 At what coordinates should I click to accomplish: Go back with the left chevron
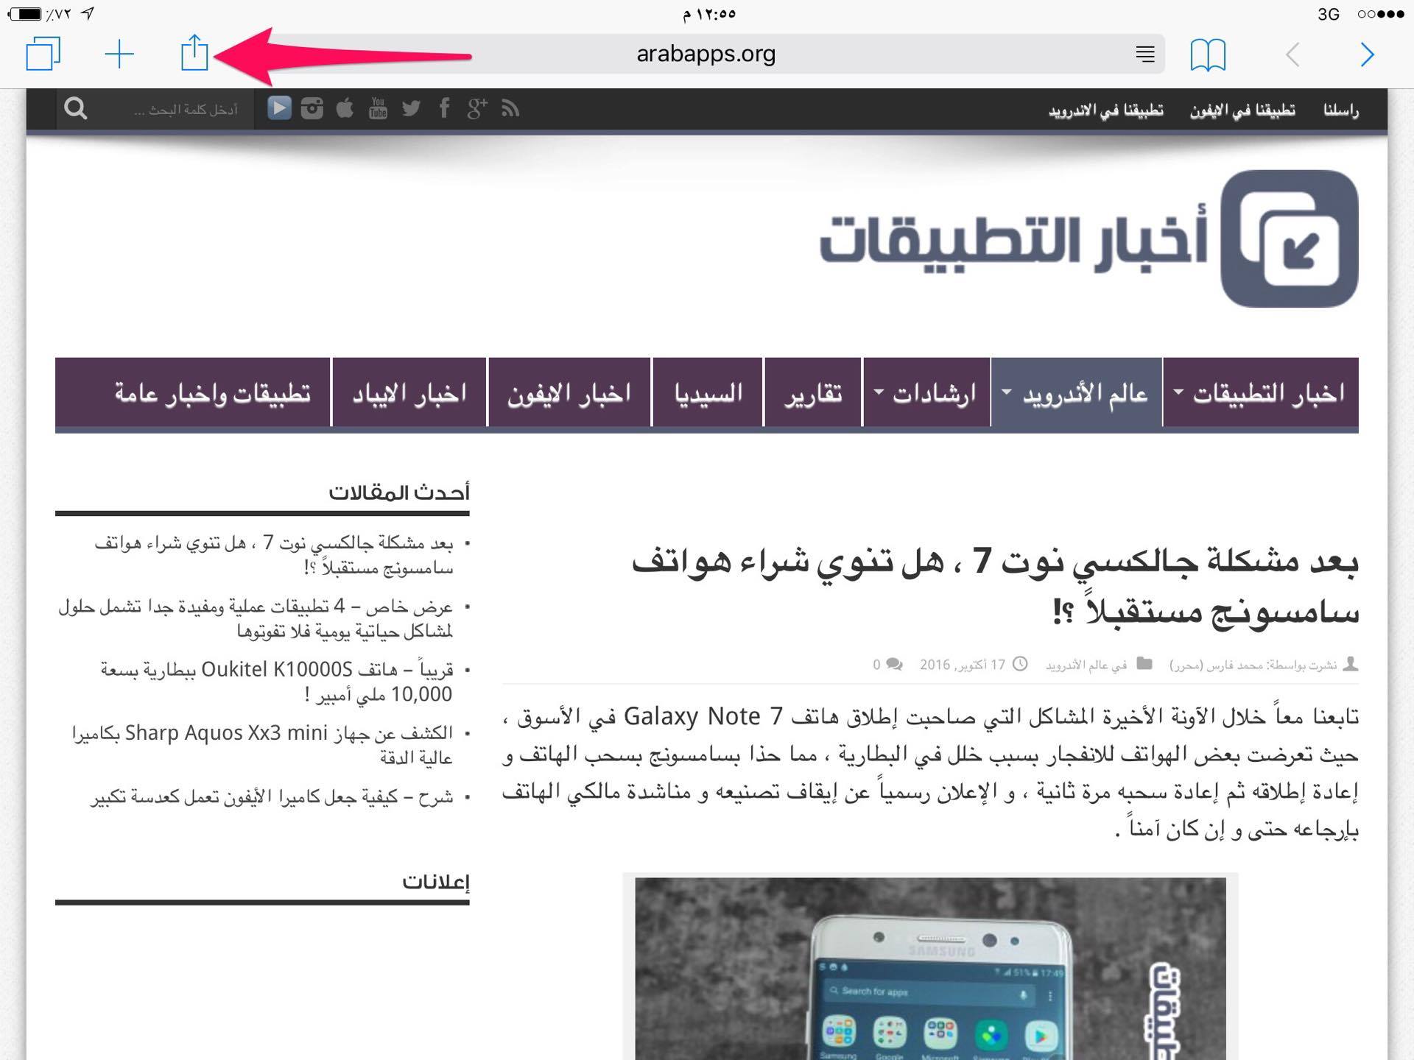(1292, 54)
